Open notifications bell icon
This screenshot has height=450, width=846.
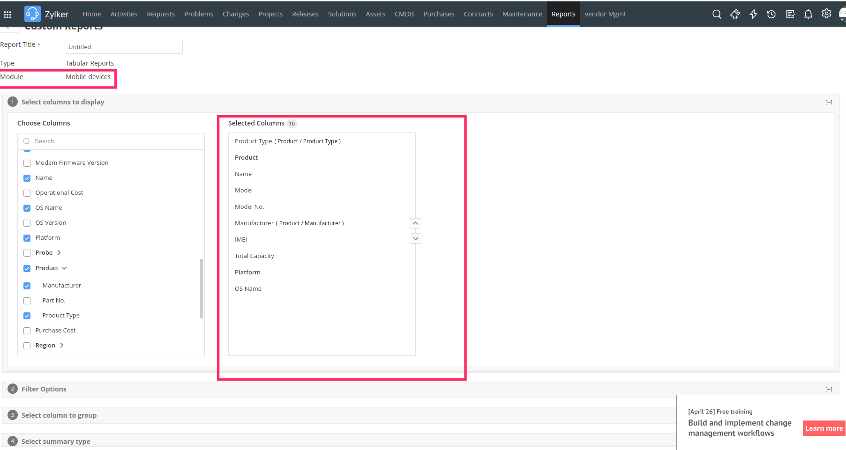tap(808, 14)
